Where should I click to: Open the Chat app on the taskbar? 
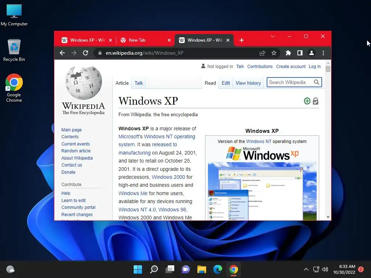tap(185, 269)
